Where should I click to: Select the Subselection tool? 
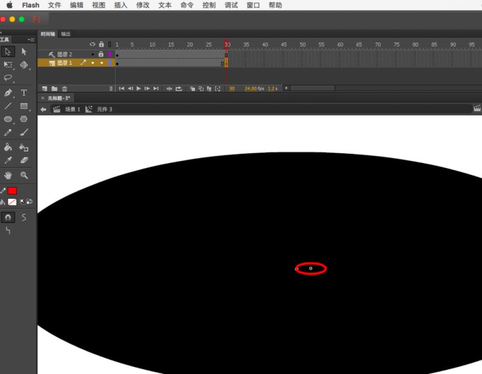tap(23, 52)
